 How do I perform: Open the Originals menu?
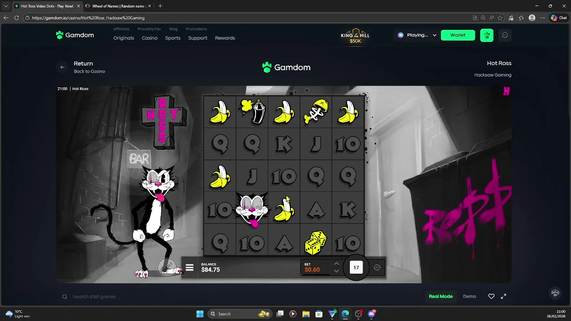pos(124,38)
